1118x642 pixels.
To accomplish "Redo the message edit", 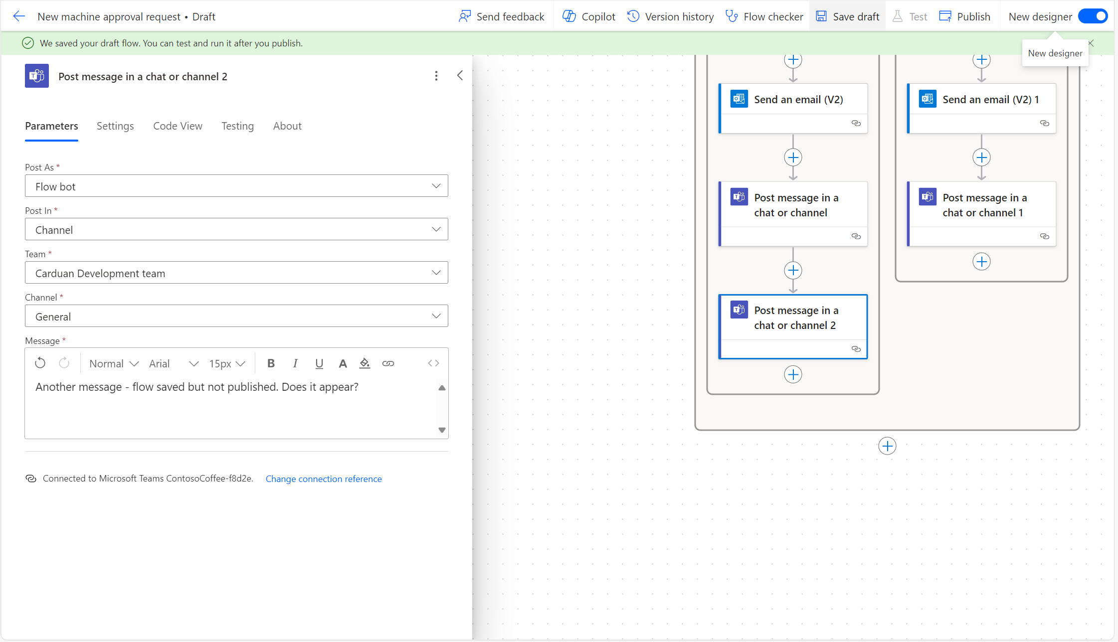I will [64, 363].
